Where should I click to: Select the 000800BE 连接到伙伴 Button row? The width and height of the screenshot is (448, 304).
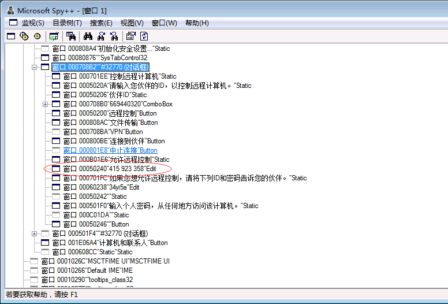114,141
